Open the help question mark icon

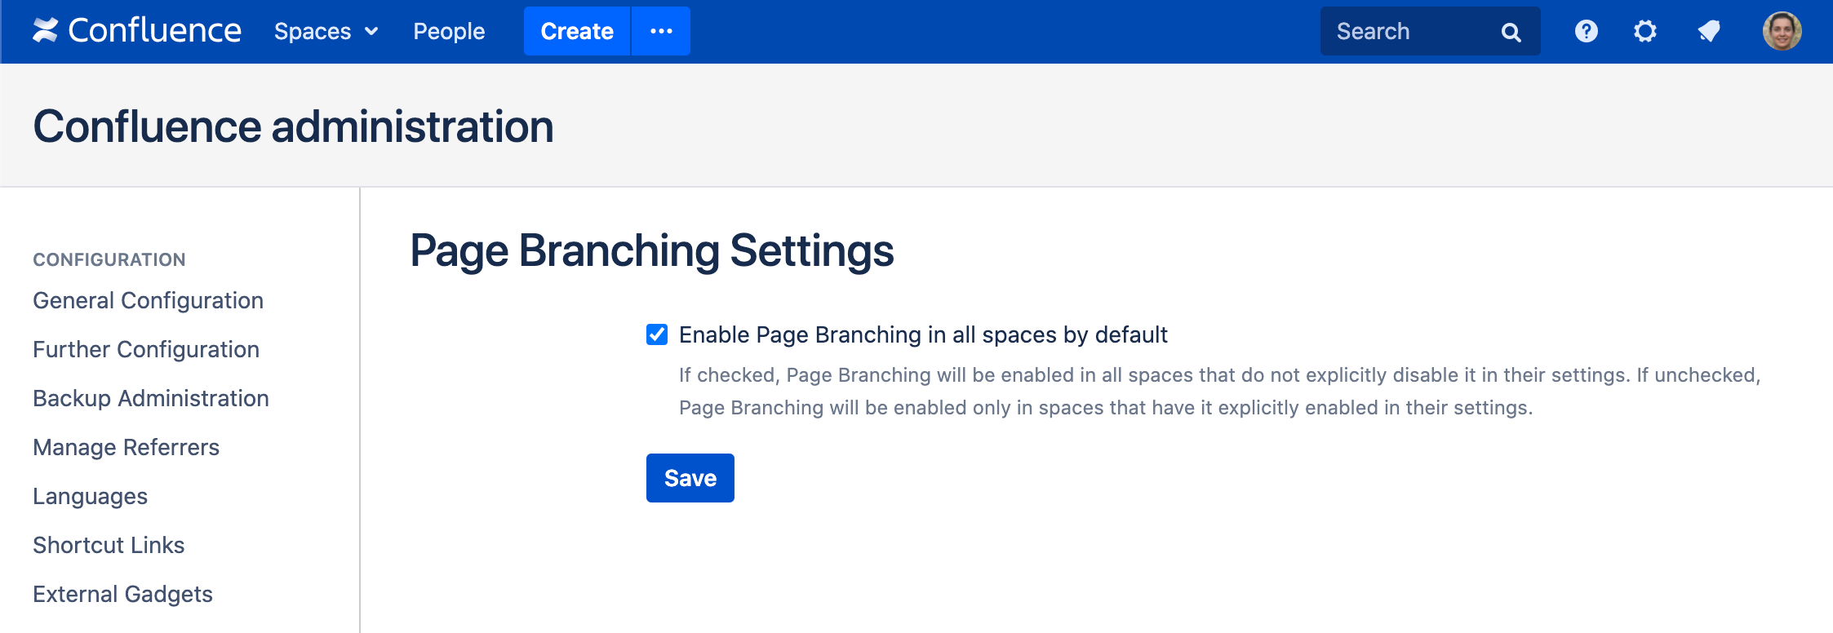[1586, 31]
